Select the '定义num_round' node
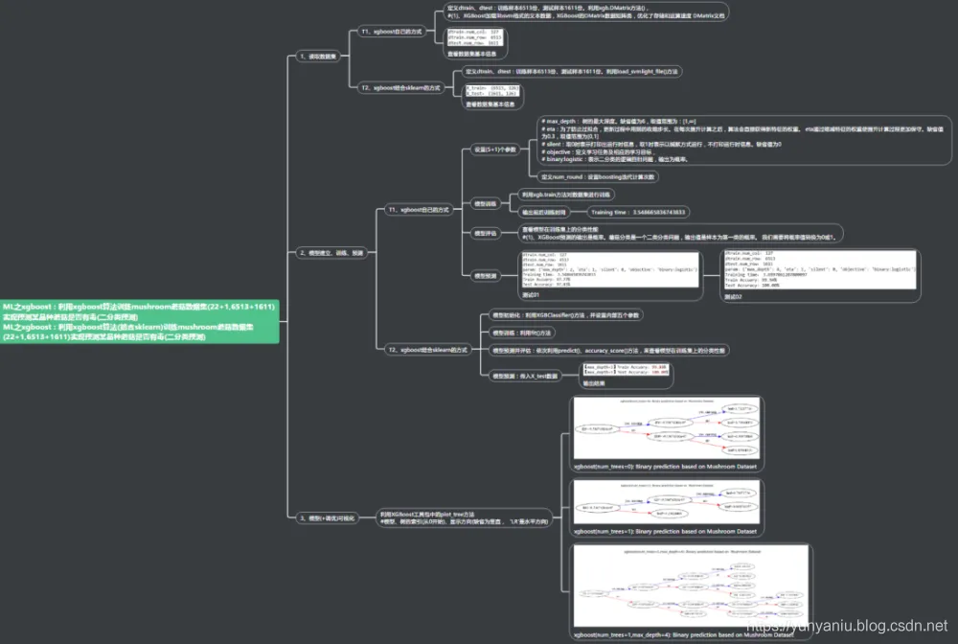The height and width of the screenshot is (644, 958). click(598, 176)
